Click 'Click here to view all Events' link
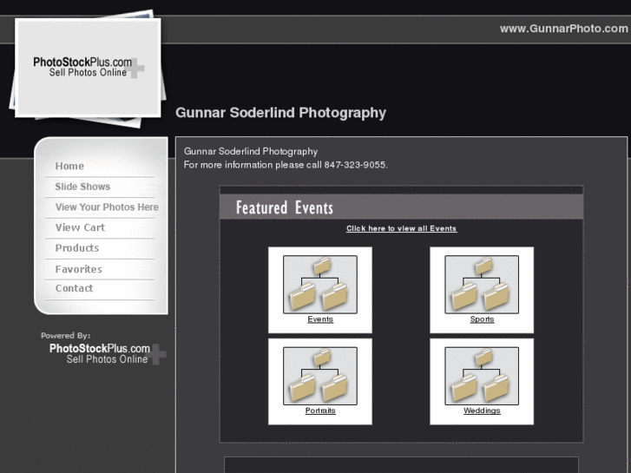This screenshot has height=473, width=631. (x=401, y=228)
